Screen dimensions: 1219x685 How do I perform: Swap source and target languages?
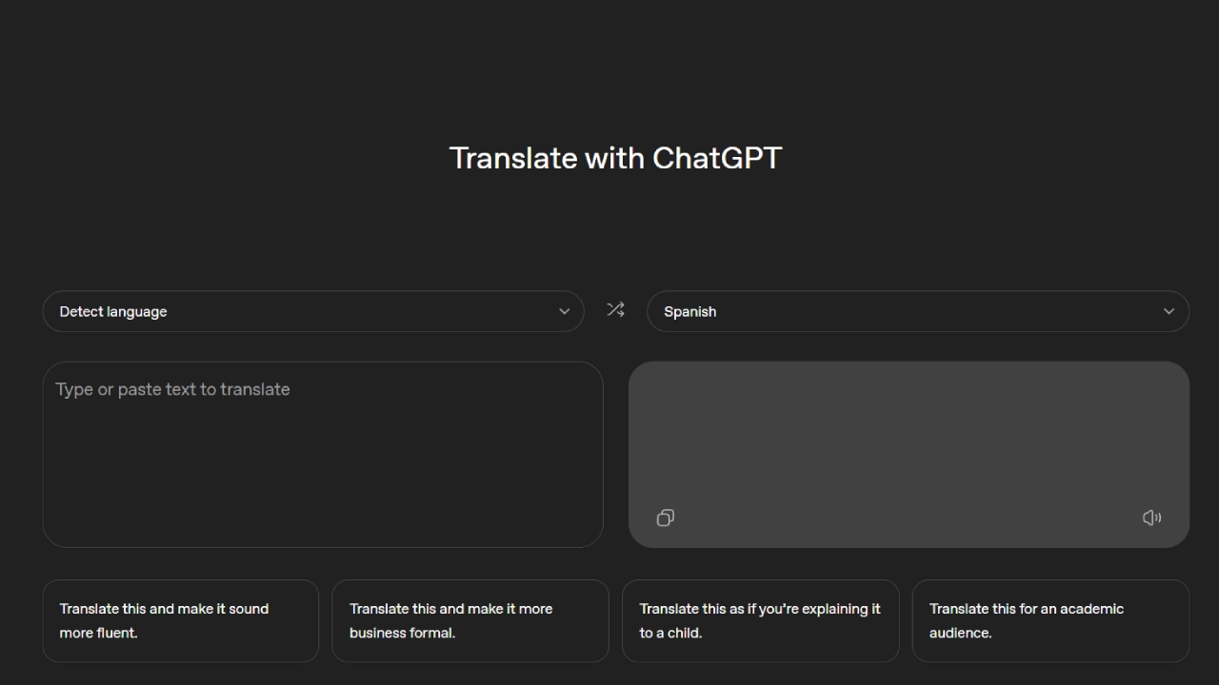click(615, 310)
